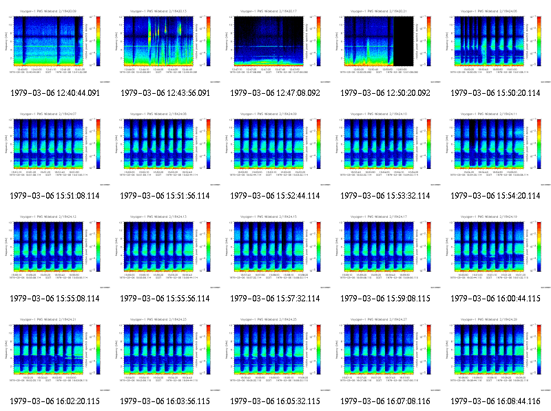Open the 15:55:08.114 spectrogram thumbnail
Screen dimensions: 551x411
tap(55, 251)
